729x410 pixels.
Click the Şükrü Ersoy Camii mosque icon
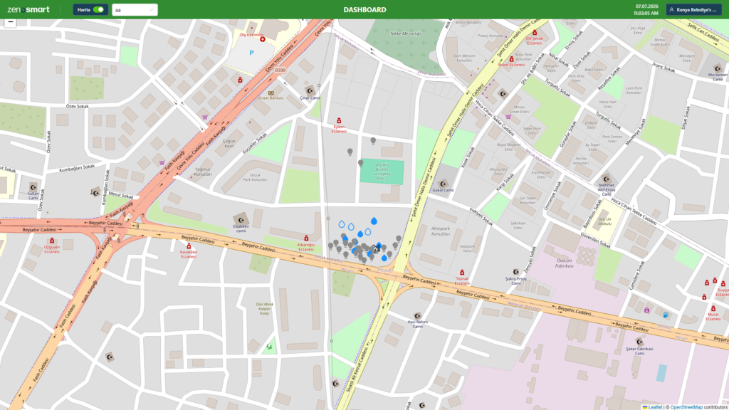(x=515, y=272)
